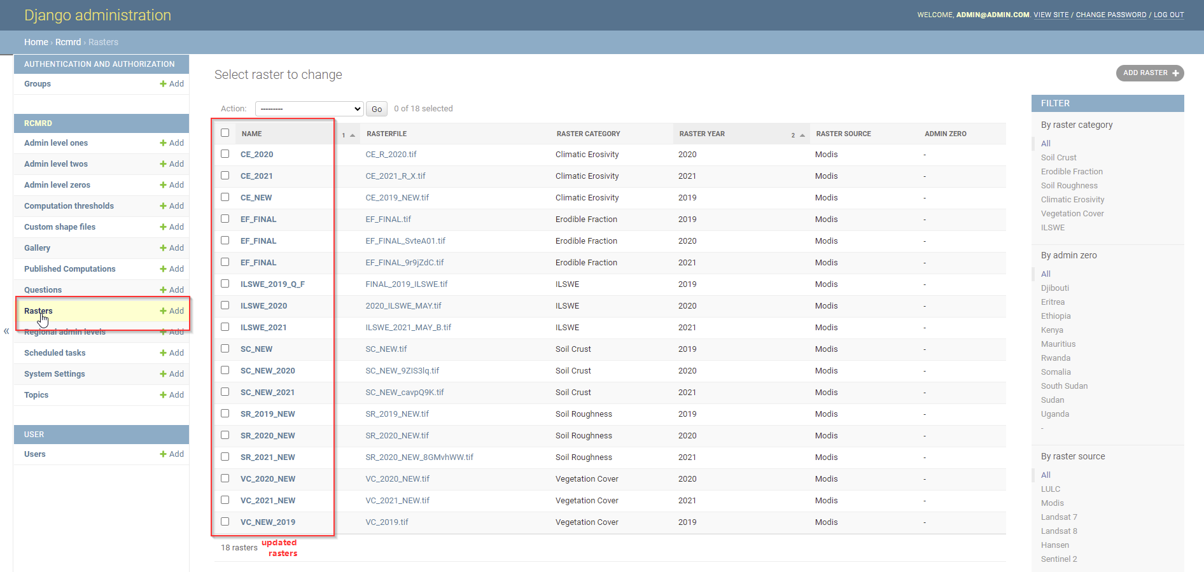
Task: Open the Action dropdown
Action: (x=309, y=109)
